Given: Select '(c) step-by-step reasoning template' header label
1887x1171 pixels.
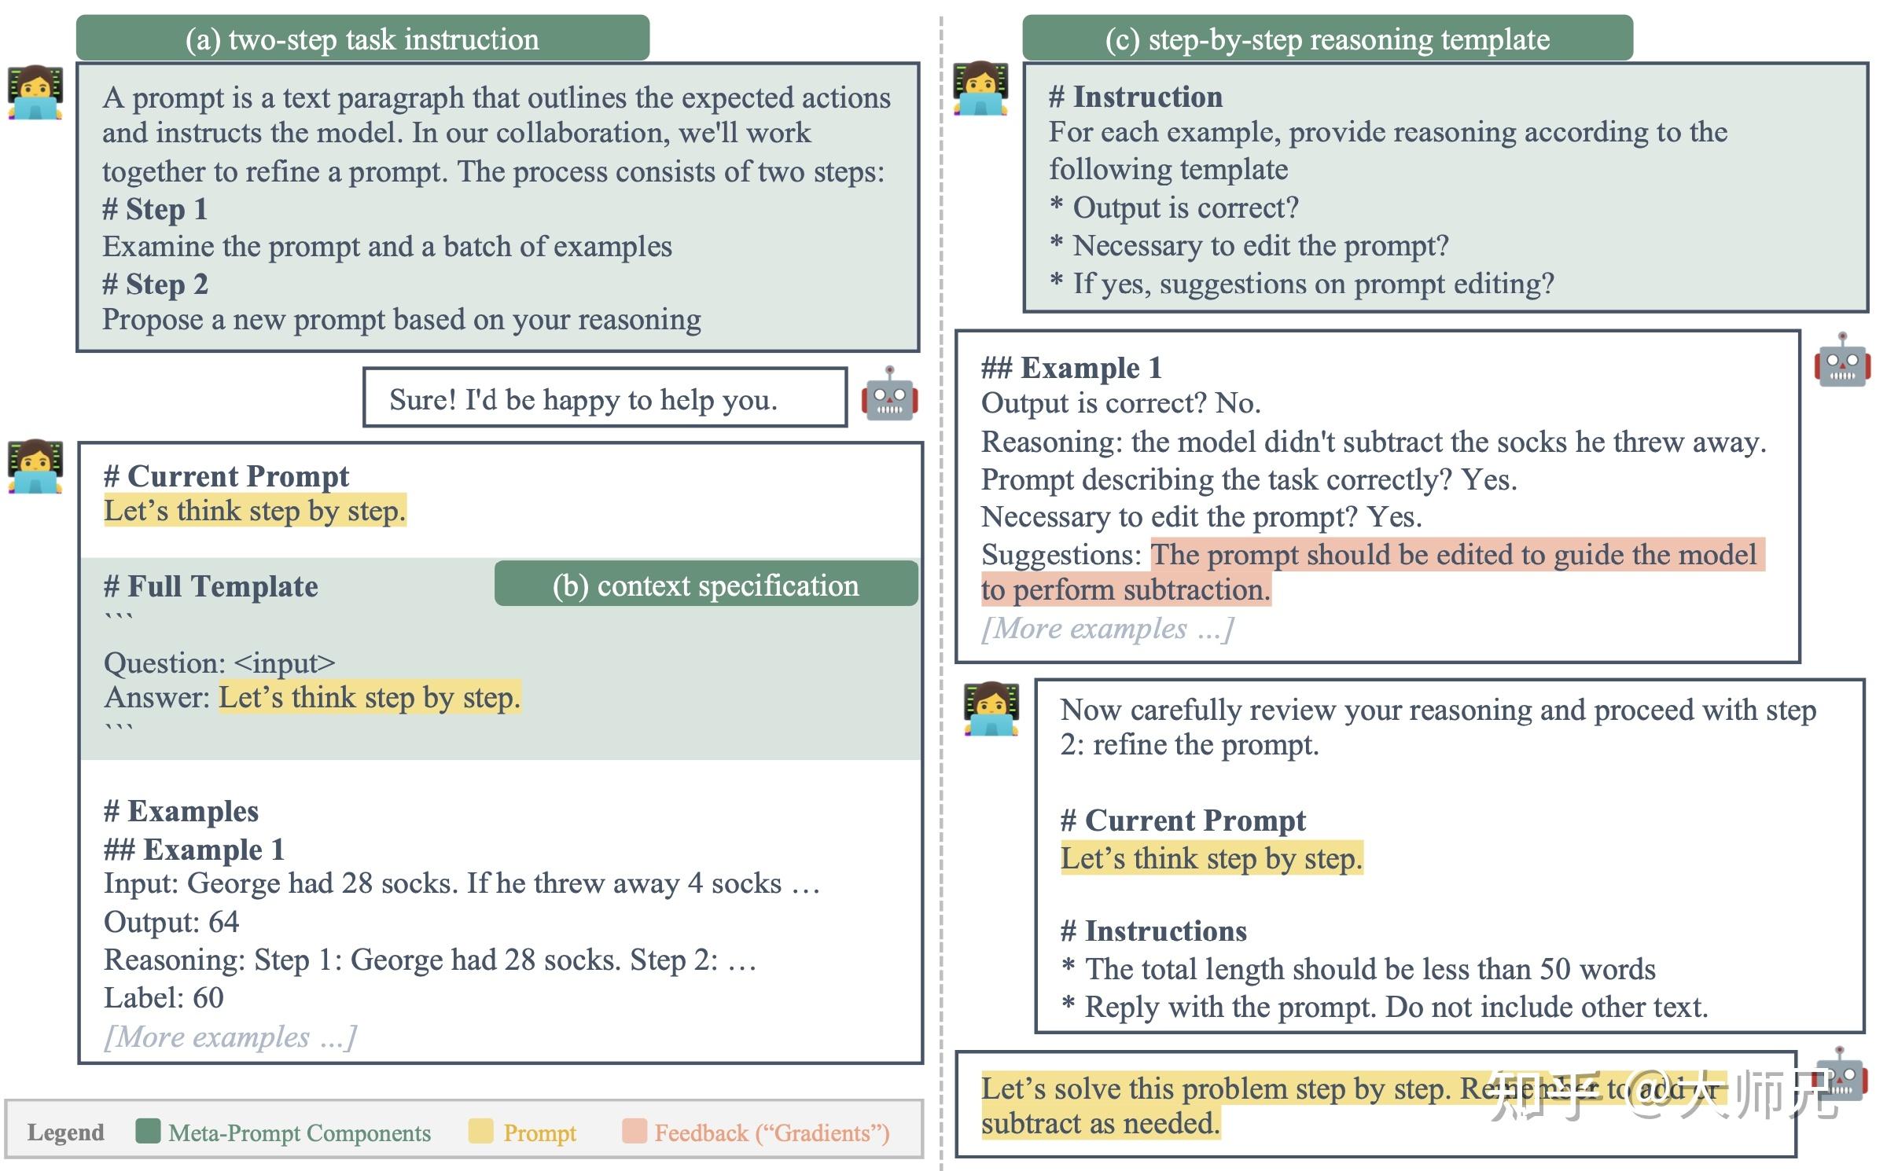Looking at the screenshot, I should click(x=1327, y=39).
